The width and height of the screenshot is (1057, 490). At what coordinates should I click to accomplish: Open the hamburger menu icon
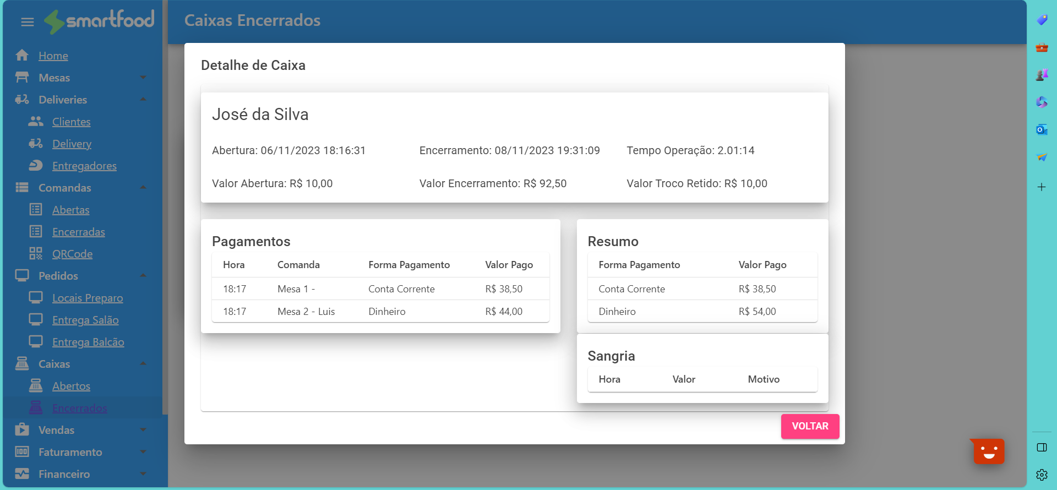[x=28, y=22]
